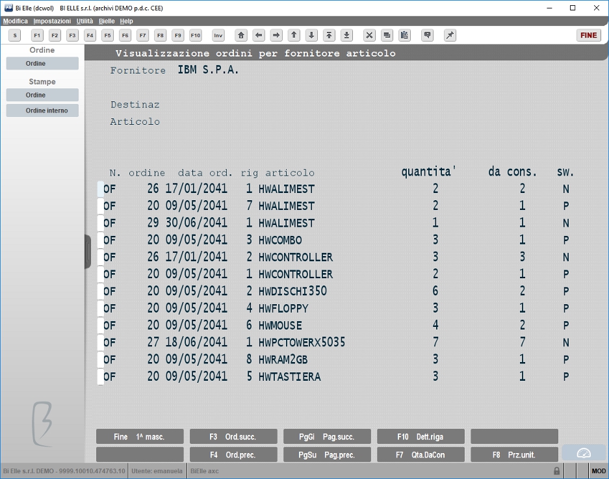This screenshot has width=609, height=479.
Task: Click the left arrow toolbar icon
Action: (x=259, y=35)
